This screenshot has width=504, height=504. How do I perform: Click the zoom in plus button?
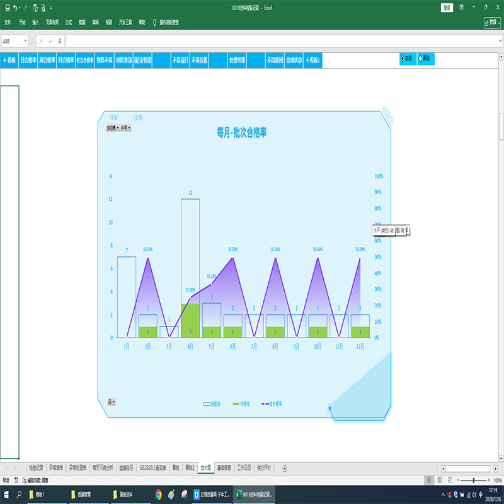[x=489, y=480]
